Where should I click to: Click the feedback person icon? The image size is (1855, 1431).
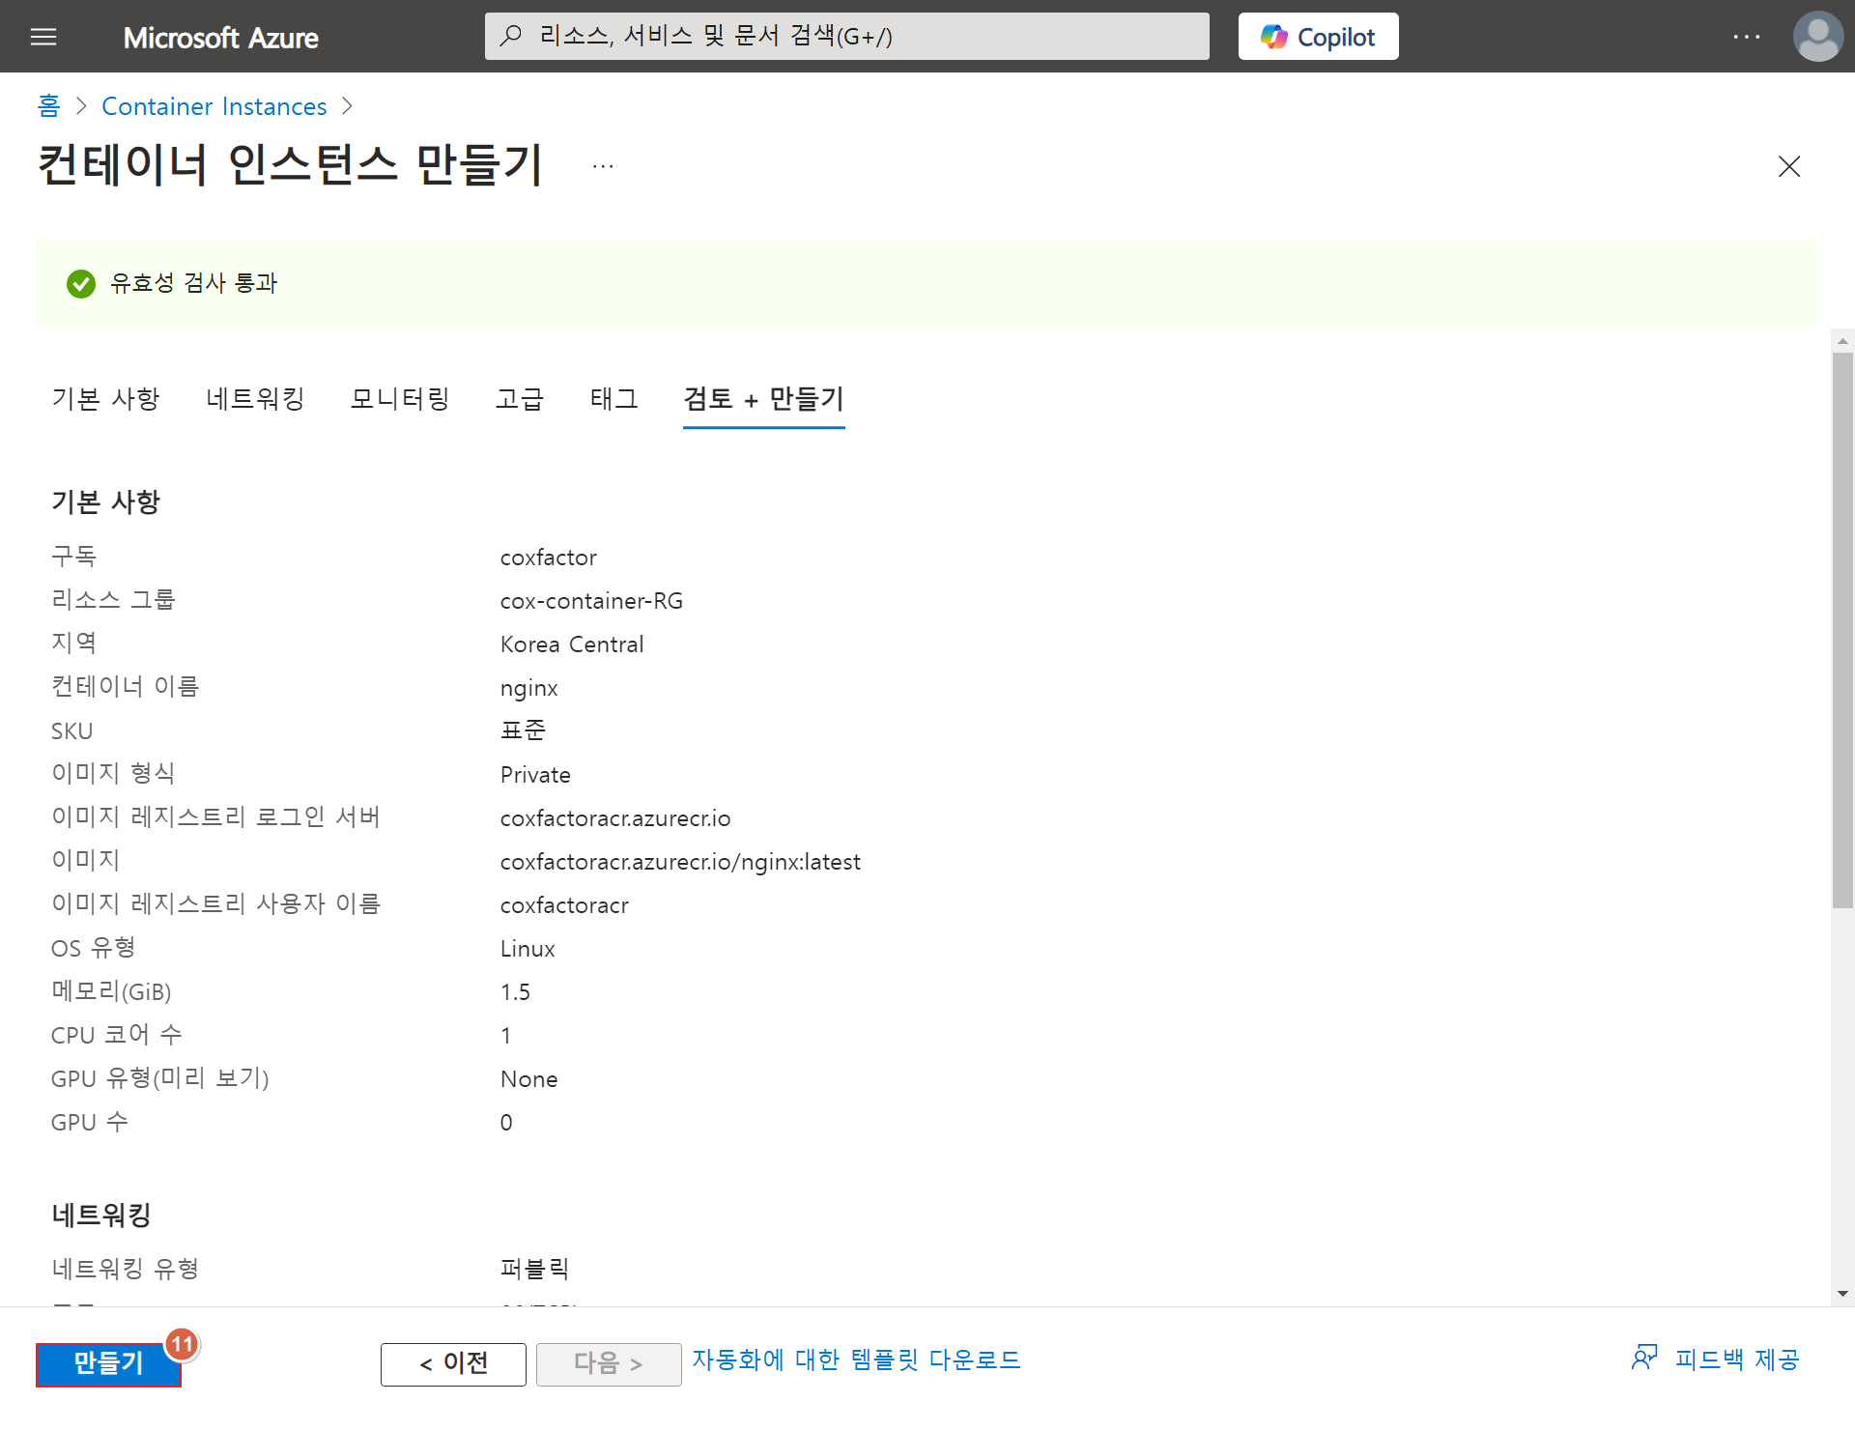(x=1643, y=1359)
